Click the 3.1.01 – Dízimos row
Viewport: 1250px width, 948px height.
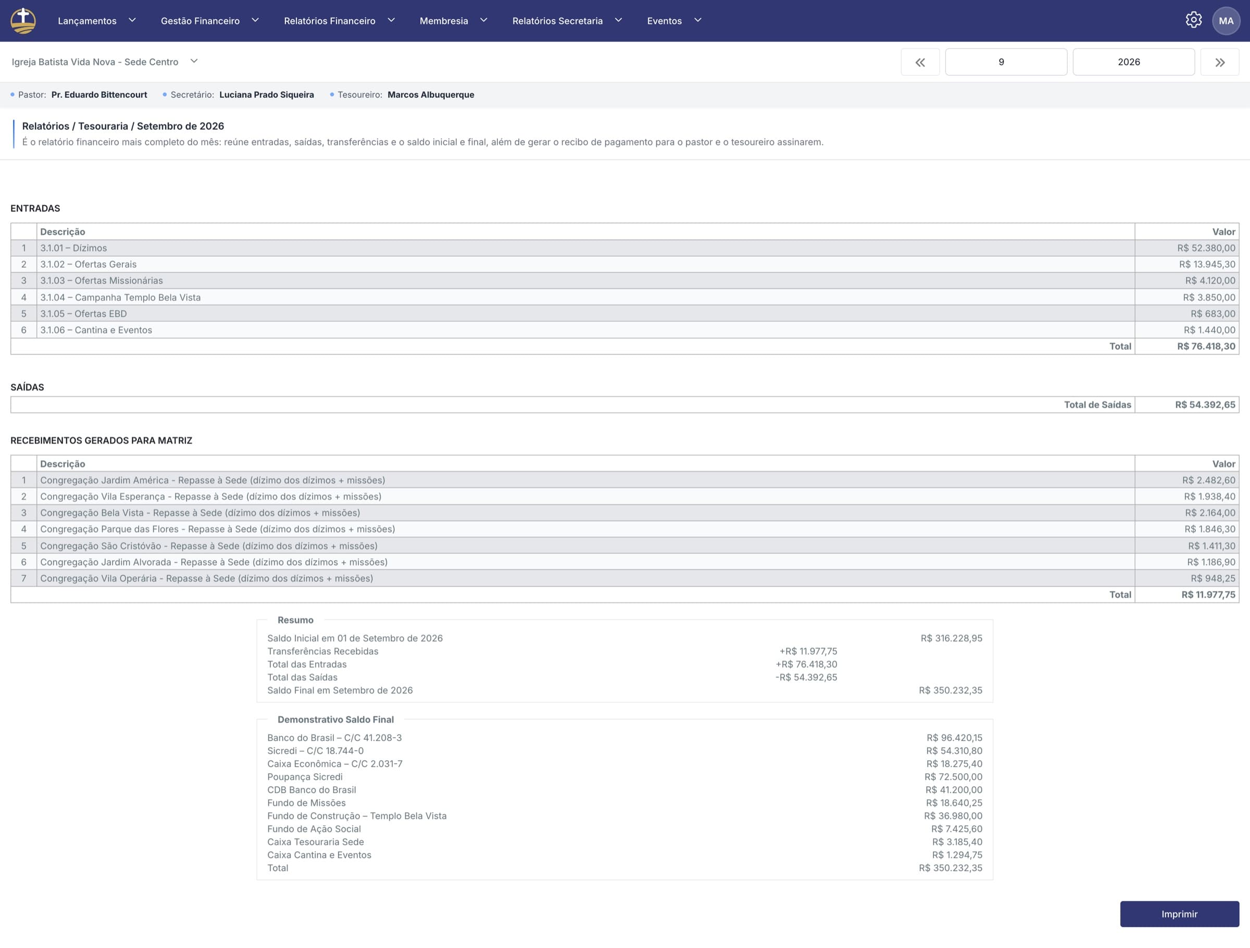pos(624,248)
